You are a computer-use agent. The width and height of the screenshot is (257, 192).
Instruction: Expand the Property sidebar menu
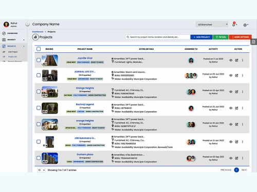13,40
